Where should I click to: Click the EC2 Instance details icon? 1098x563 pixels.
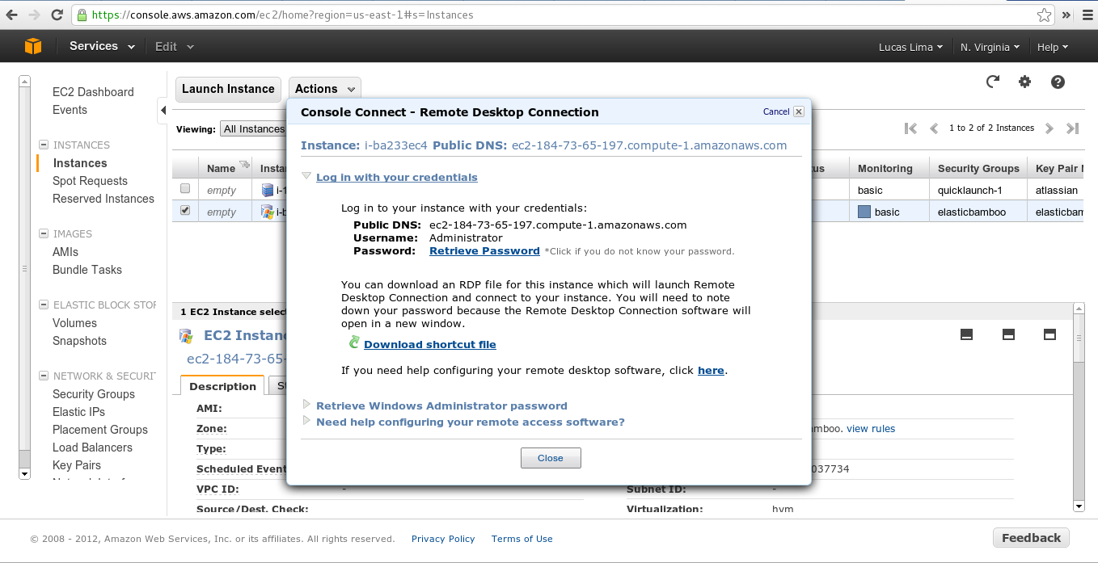pyautogui.click(x=186, y=336)
